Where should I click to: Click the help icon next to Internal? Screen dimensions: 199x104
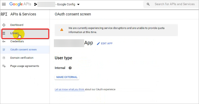(70, 68)
